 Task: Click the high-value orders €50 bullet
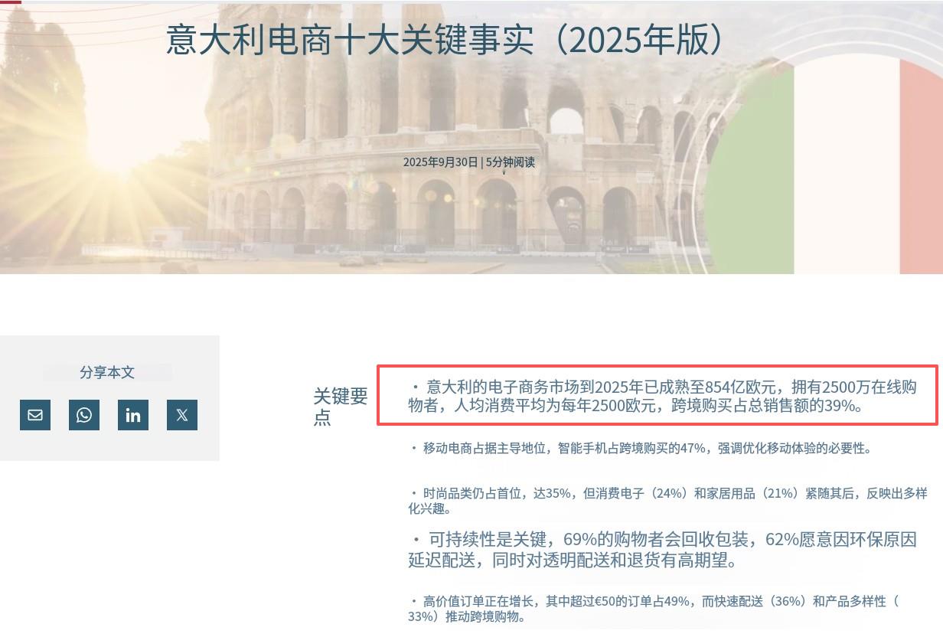[654, 609]
